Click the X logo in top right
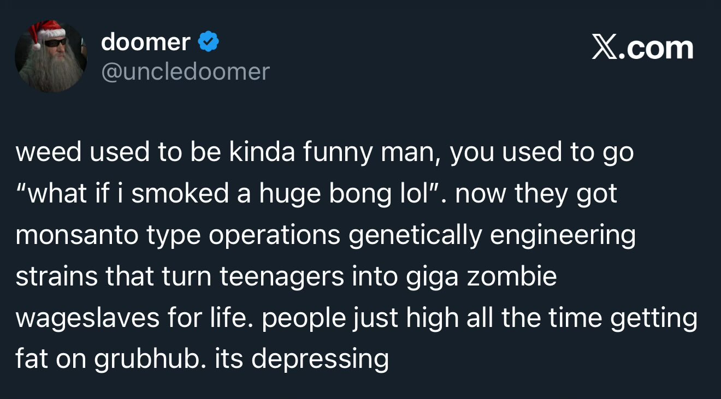 click(x=607, y=48)
